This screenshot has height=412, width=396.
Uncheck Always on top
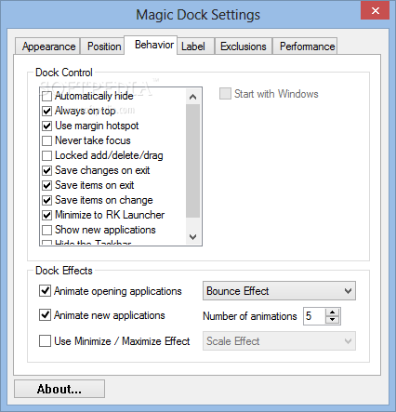[46, 111]
